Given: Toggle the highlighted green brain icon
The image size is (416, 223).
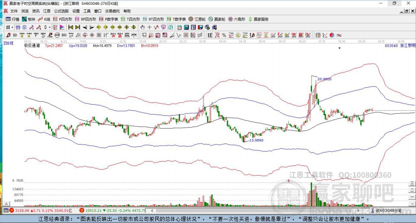Looking at the screenshot, I should coord(171,27).
